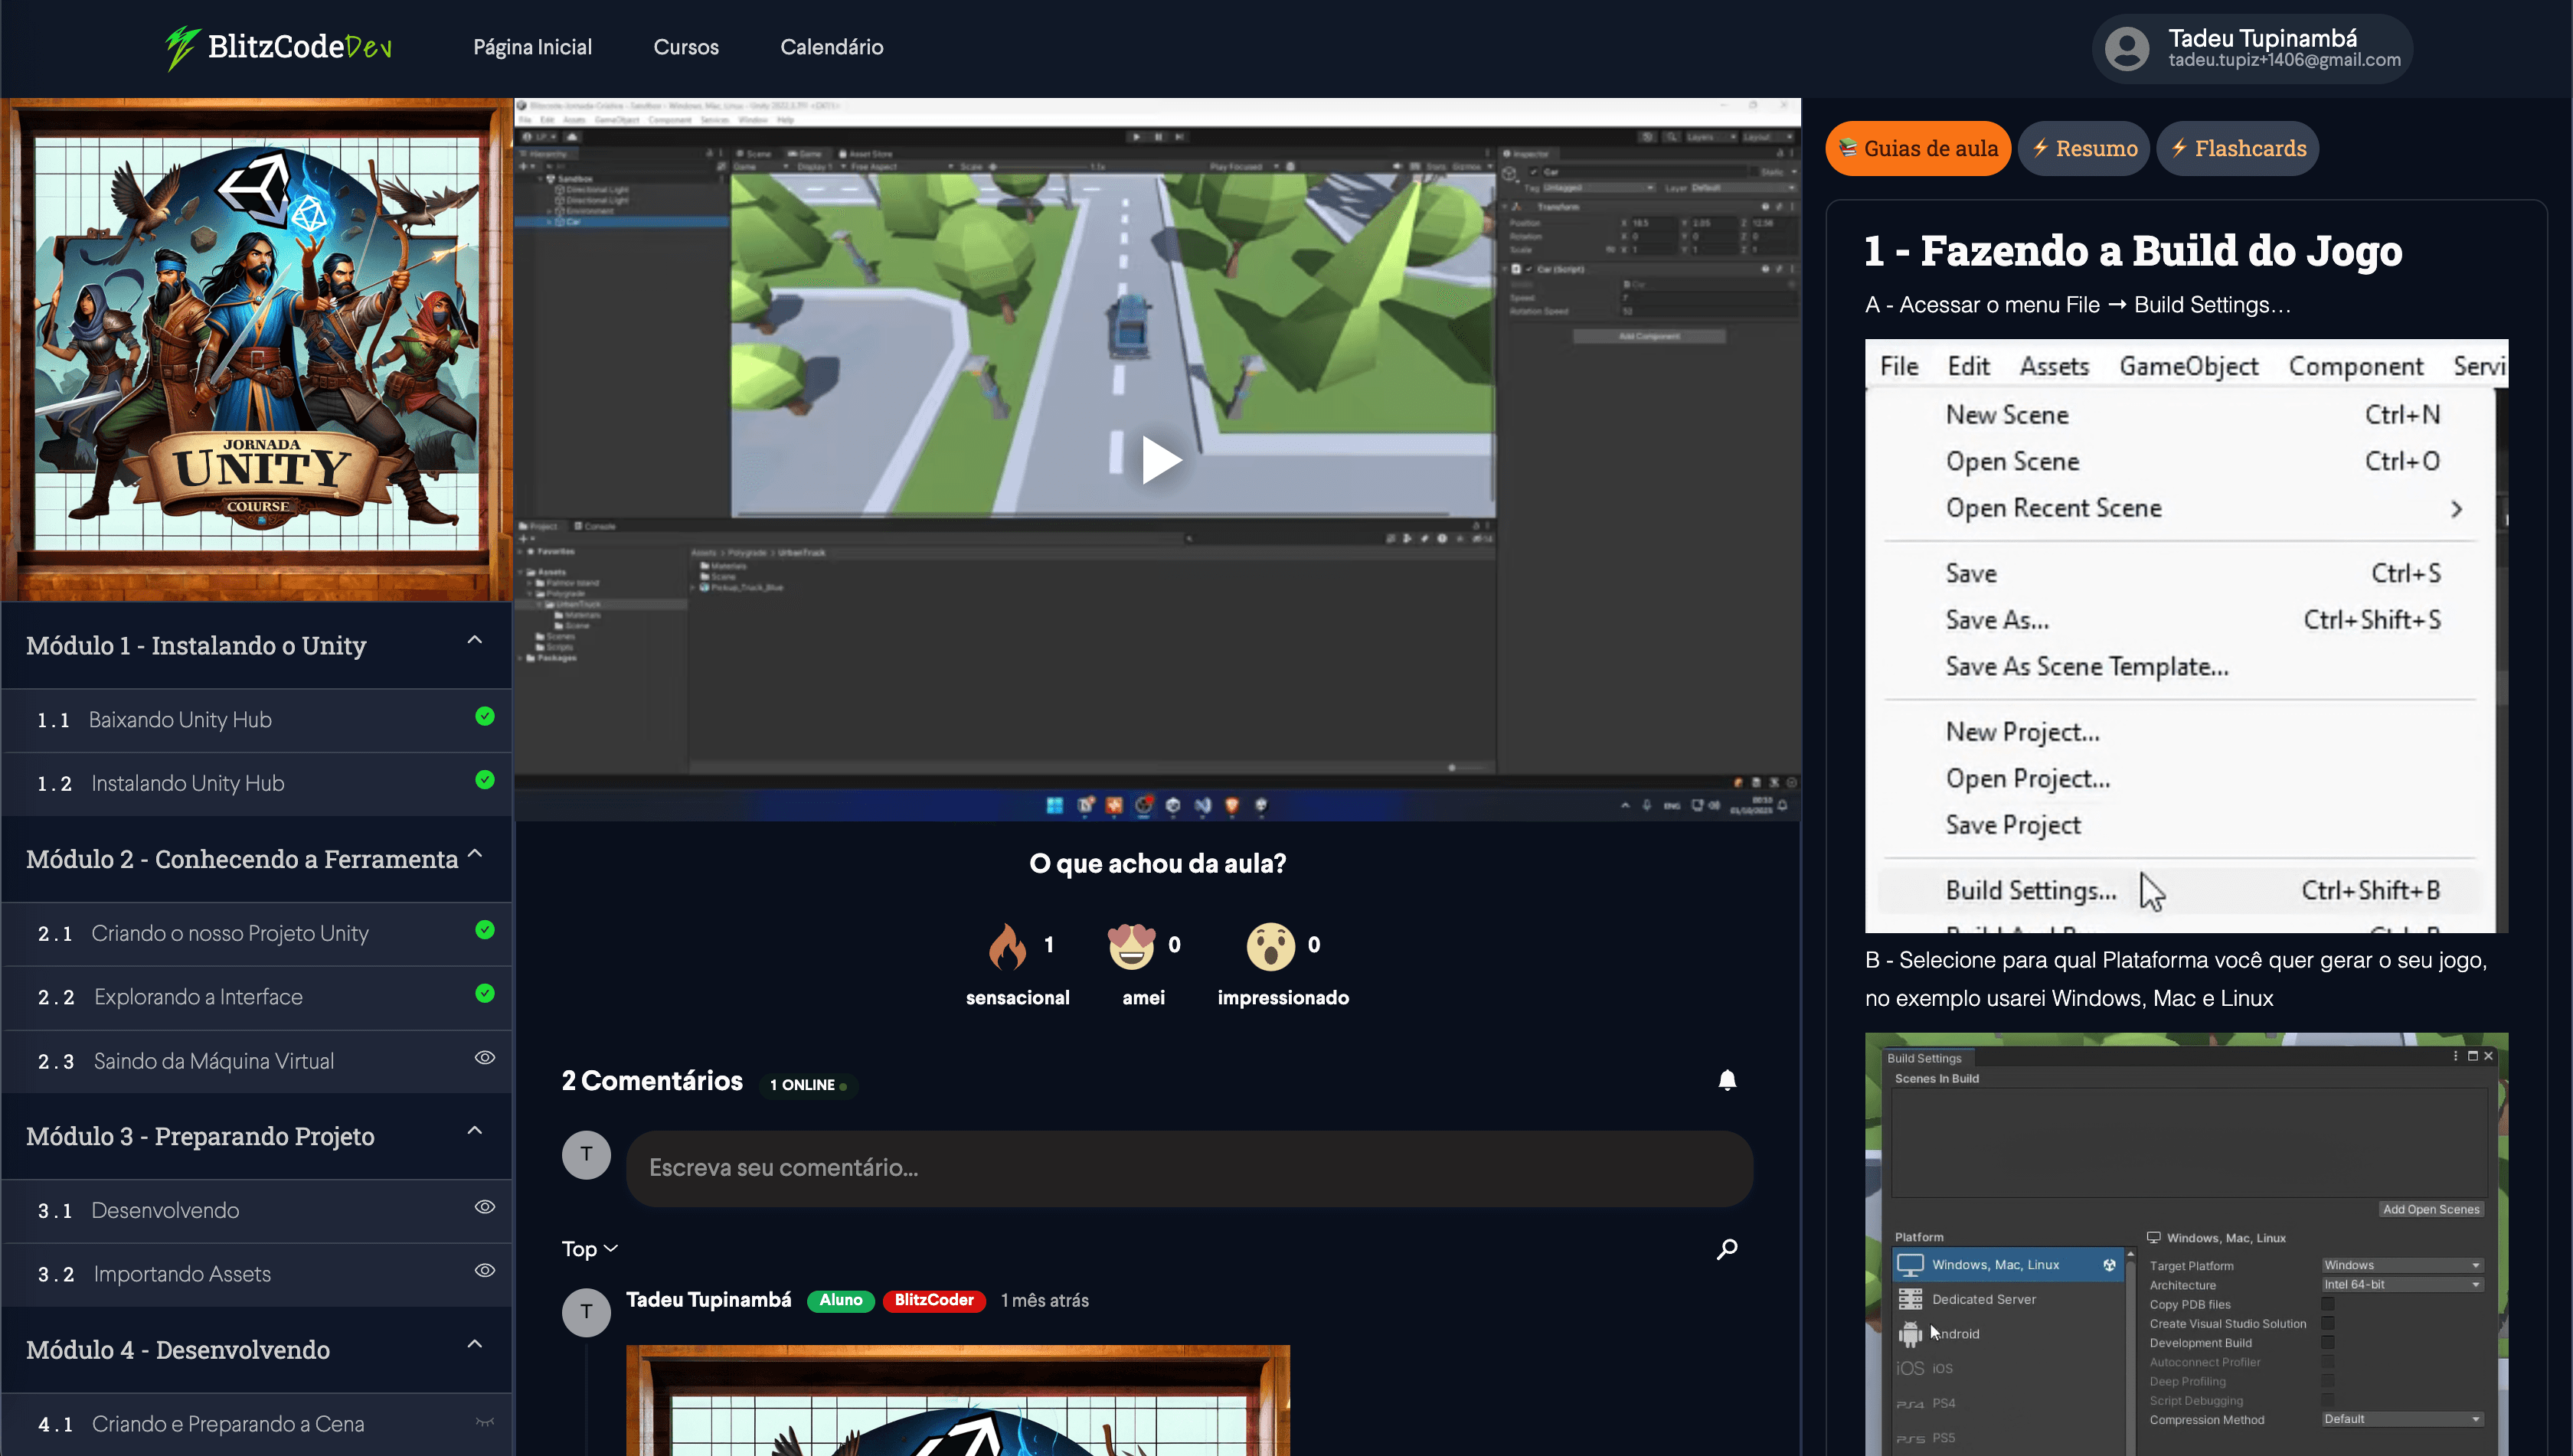Open lesson 4.1 Criando e Preparando a Cena
The height and width of the screenshot is (1456, 2573).
pos(256,1424)
